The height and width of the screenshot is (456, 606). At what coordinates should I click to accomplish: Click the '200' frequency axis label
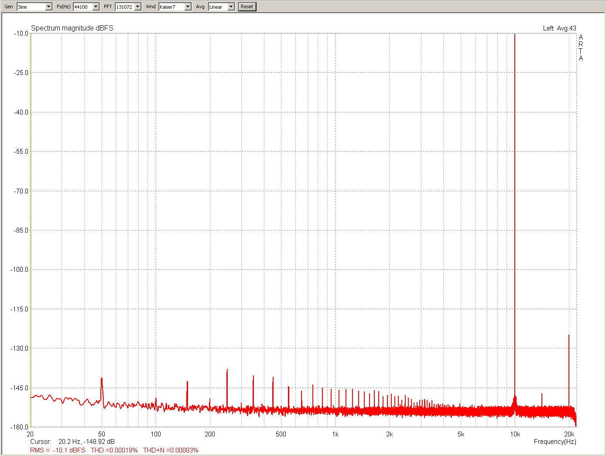point(210,434)
